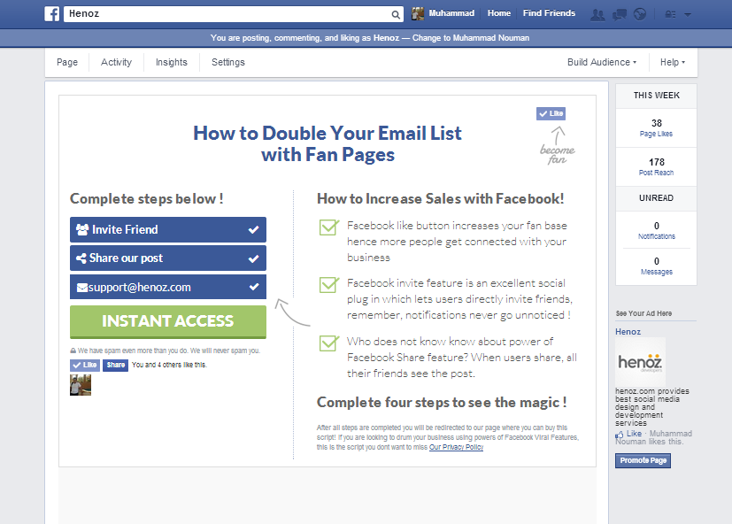Click the green INSTANT ACCESS button
The image size is (732, 524).
pos(168,322)
